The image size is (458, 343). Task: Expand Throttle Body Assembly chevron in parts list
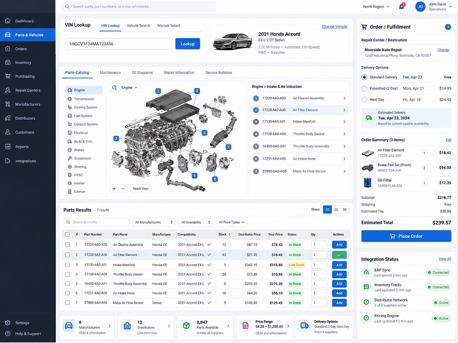[345, 146]
